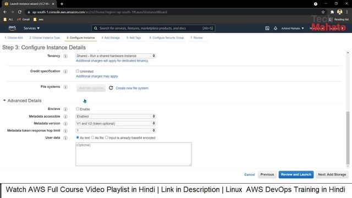Open the notifications bell icon
Screen dimensions: 352x198
coord(276,28)
